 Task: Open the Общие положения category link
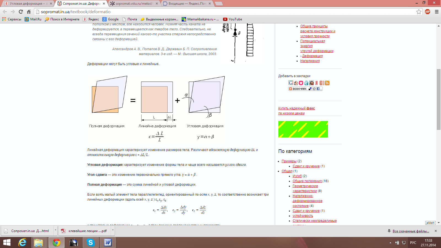click(x=307, y=181)
